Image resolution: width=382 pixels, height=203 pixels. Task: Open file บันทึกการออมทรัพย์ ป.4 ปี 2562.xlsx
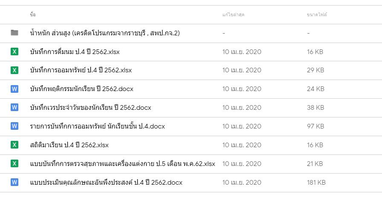coord(81,70)
